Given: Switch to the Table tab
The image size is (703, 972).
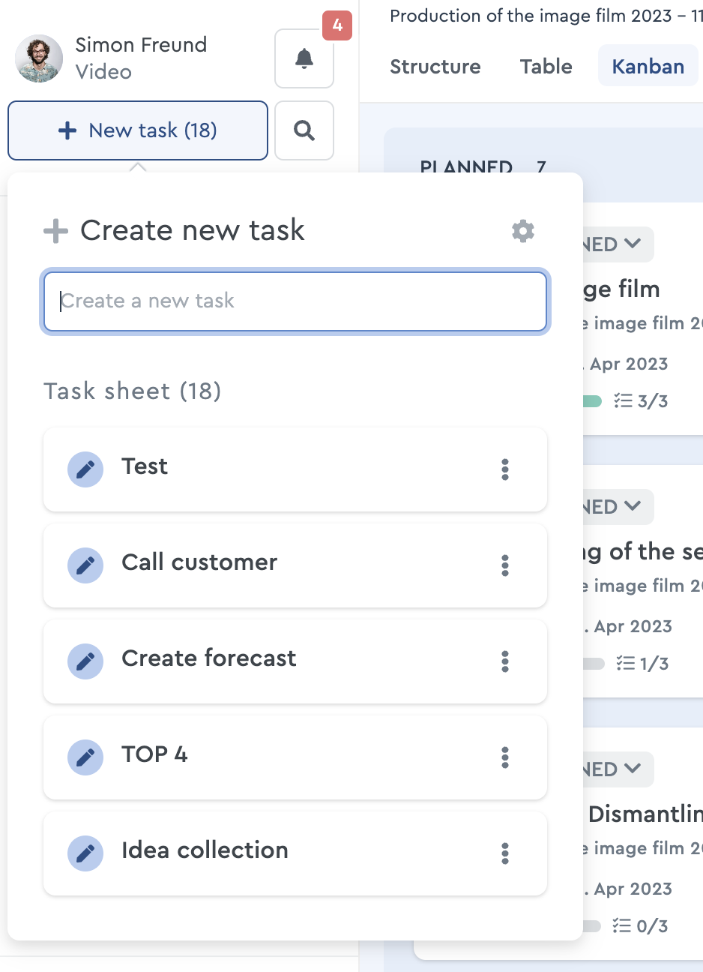Looking at the screenshot, I should click(x=546, y=66).
